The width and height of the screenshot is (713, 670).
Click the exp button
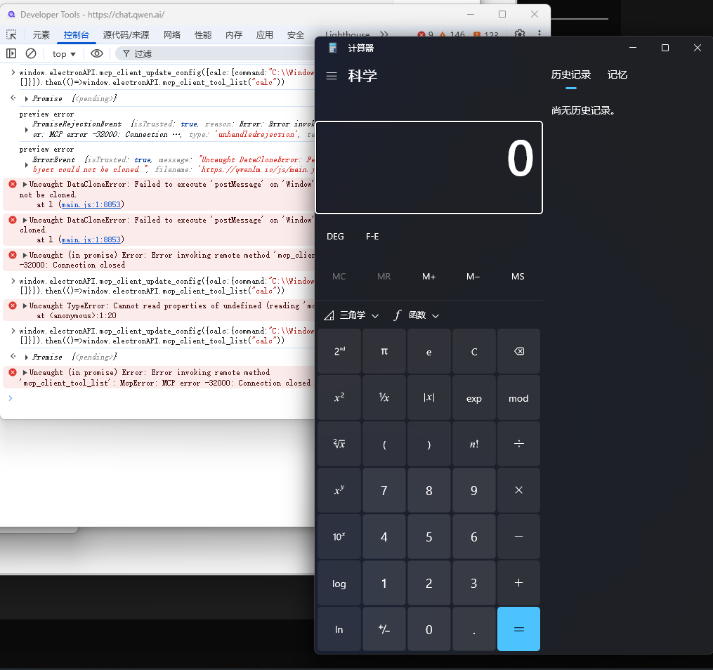474,398
